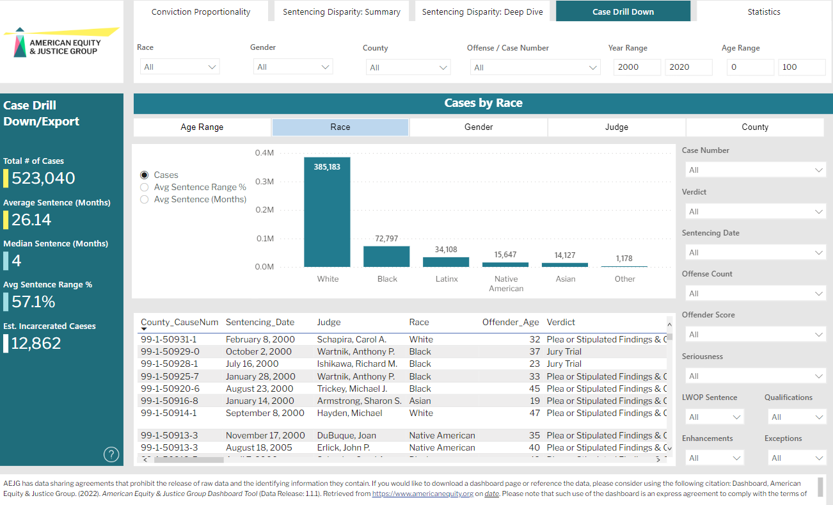Expand the County filter dropdown
Image resolution: width=833 pixels, height=505 pixels.
pyautogui.click(x=408, y=67)
